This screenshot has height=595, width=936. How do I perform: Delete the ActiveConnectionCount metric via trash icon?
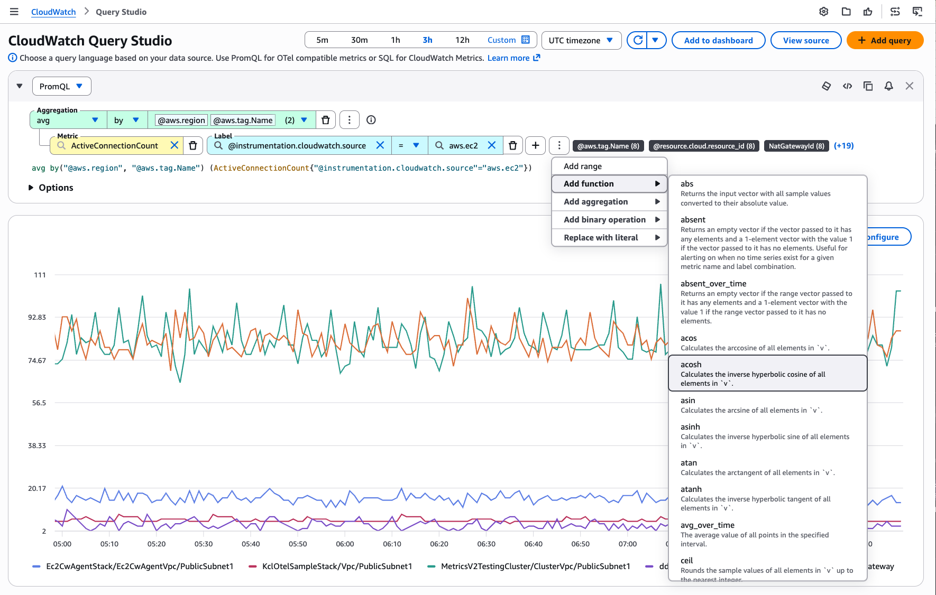pyautogui.click(x=193, y=145)
